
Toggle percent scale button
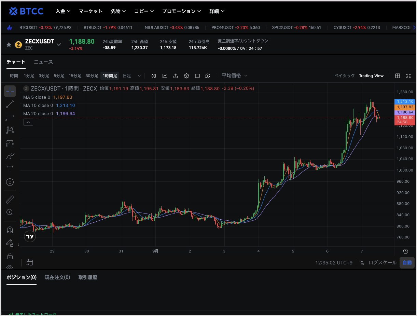(x=362, y=263)
